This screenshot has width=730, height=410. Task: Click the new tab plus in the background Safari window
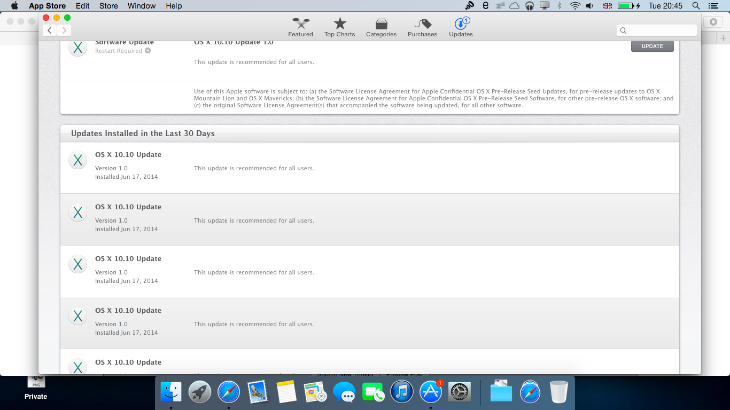pyautogui.click(x=724, y=38)
